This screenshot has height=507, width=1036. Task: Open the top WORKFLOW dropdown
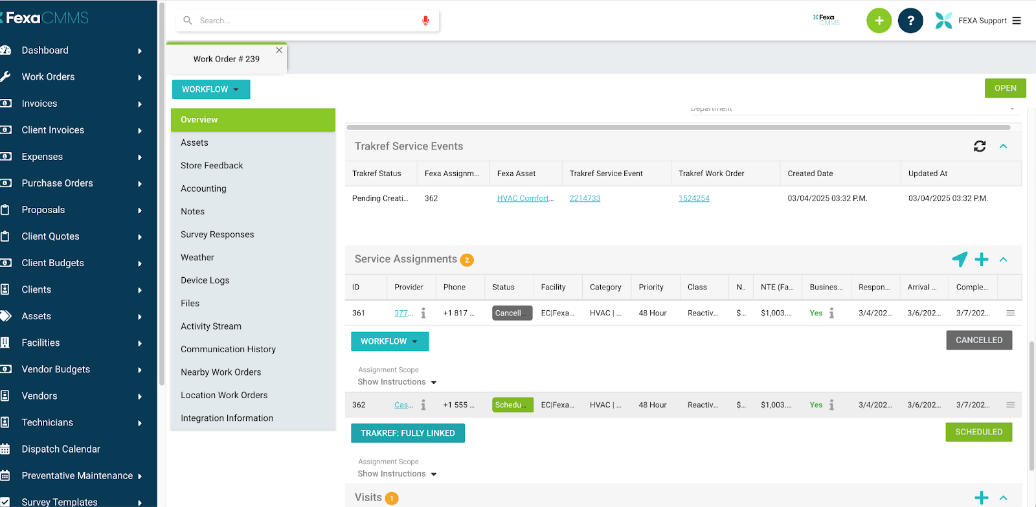(211, 89)
